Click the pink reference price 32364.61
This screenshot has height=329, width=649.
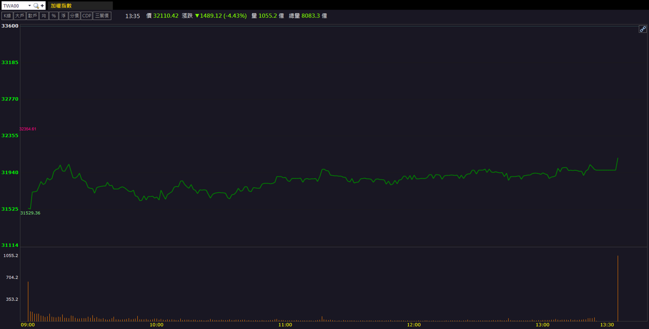click(28, 129)
